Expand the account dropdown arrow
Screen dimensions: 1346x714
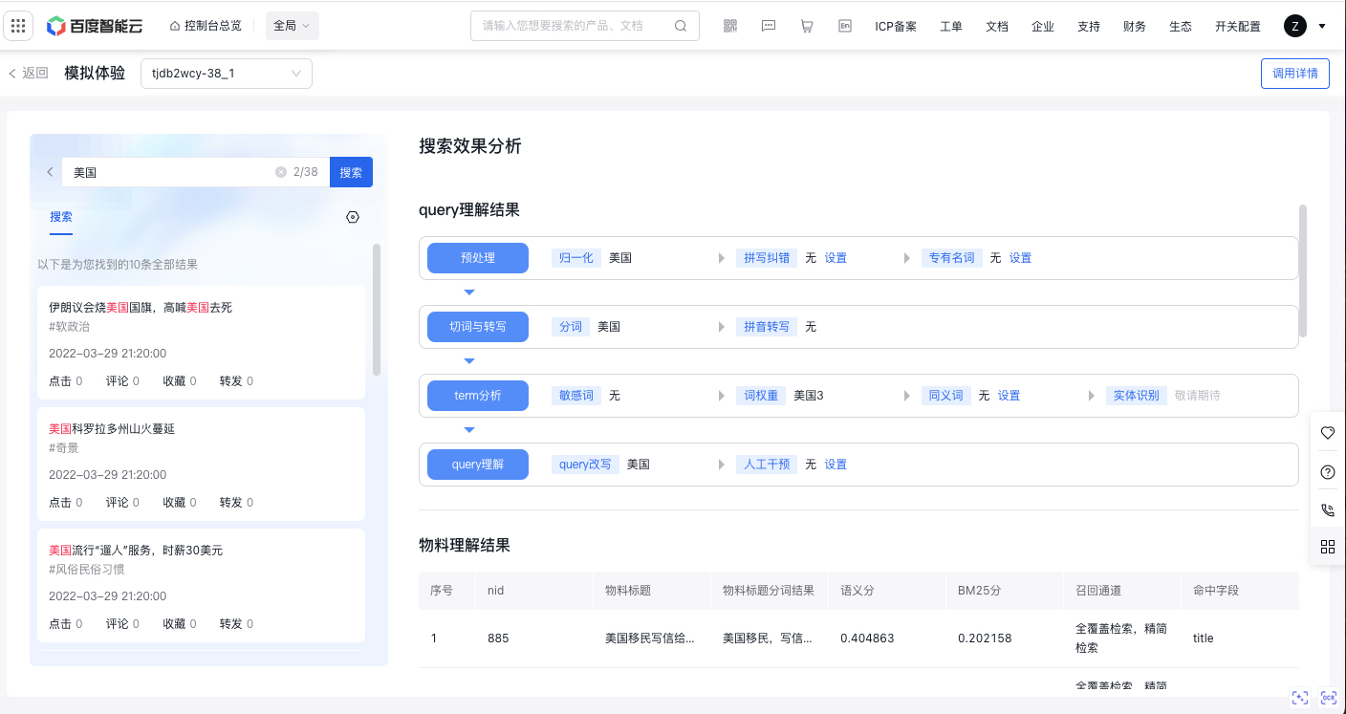[x=1322, y=26]
